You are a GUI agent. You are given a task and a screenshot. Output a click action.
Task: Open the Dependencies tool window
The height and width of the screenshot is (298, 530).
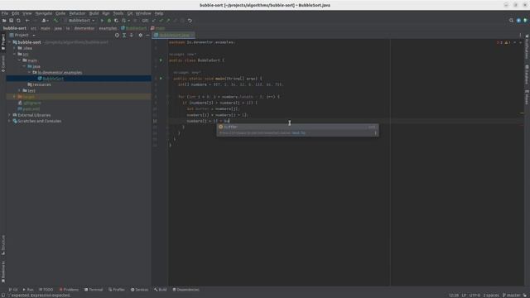click(185, 290)
